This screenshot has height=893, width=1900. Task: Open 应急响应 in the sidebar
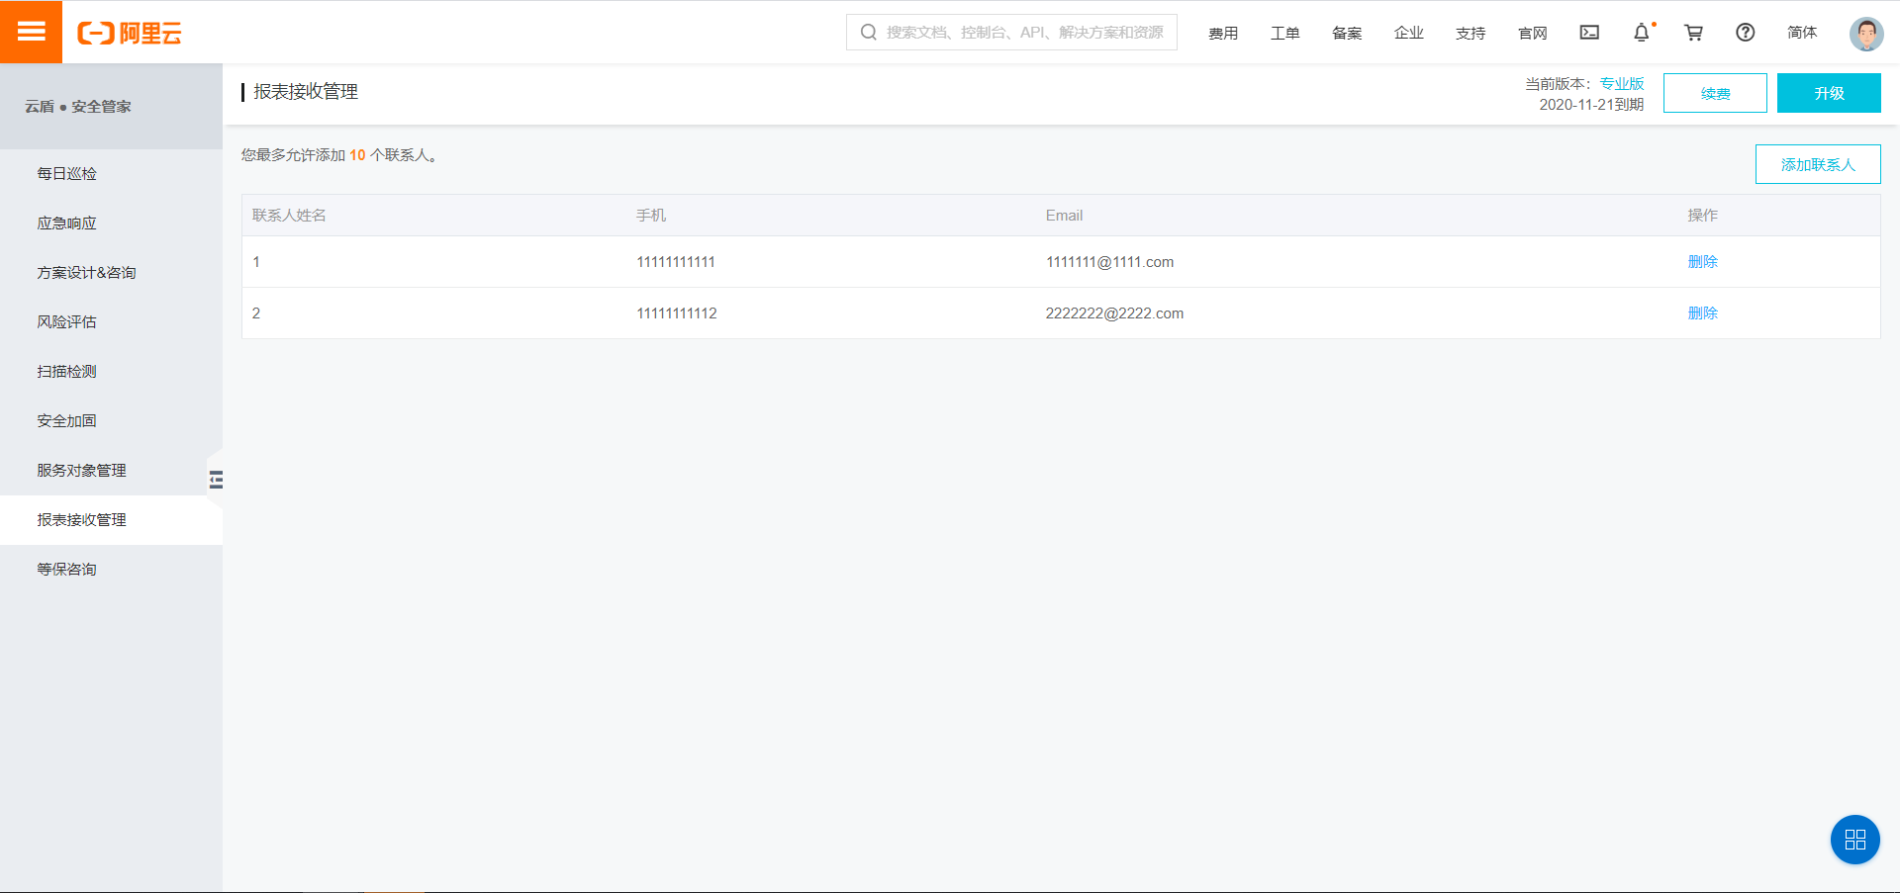[x=111, y=223]
